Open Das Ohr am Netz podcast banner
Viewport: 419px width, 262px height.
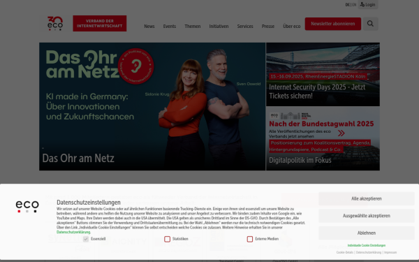(x=152, y=106)
